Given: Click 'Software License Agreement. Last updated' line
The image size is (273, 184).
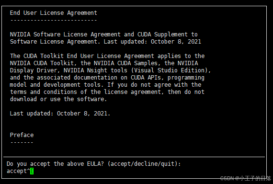Looking at the screenshot, I should (x=105, y=42).
